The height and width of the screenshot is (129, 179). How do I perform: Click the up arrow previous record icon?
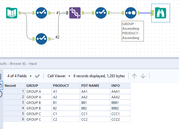pyautogui.click(x=134, y=76)
